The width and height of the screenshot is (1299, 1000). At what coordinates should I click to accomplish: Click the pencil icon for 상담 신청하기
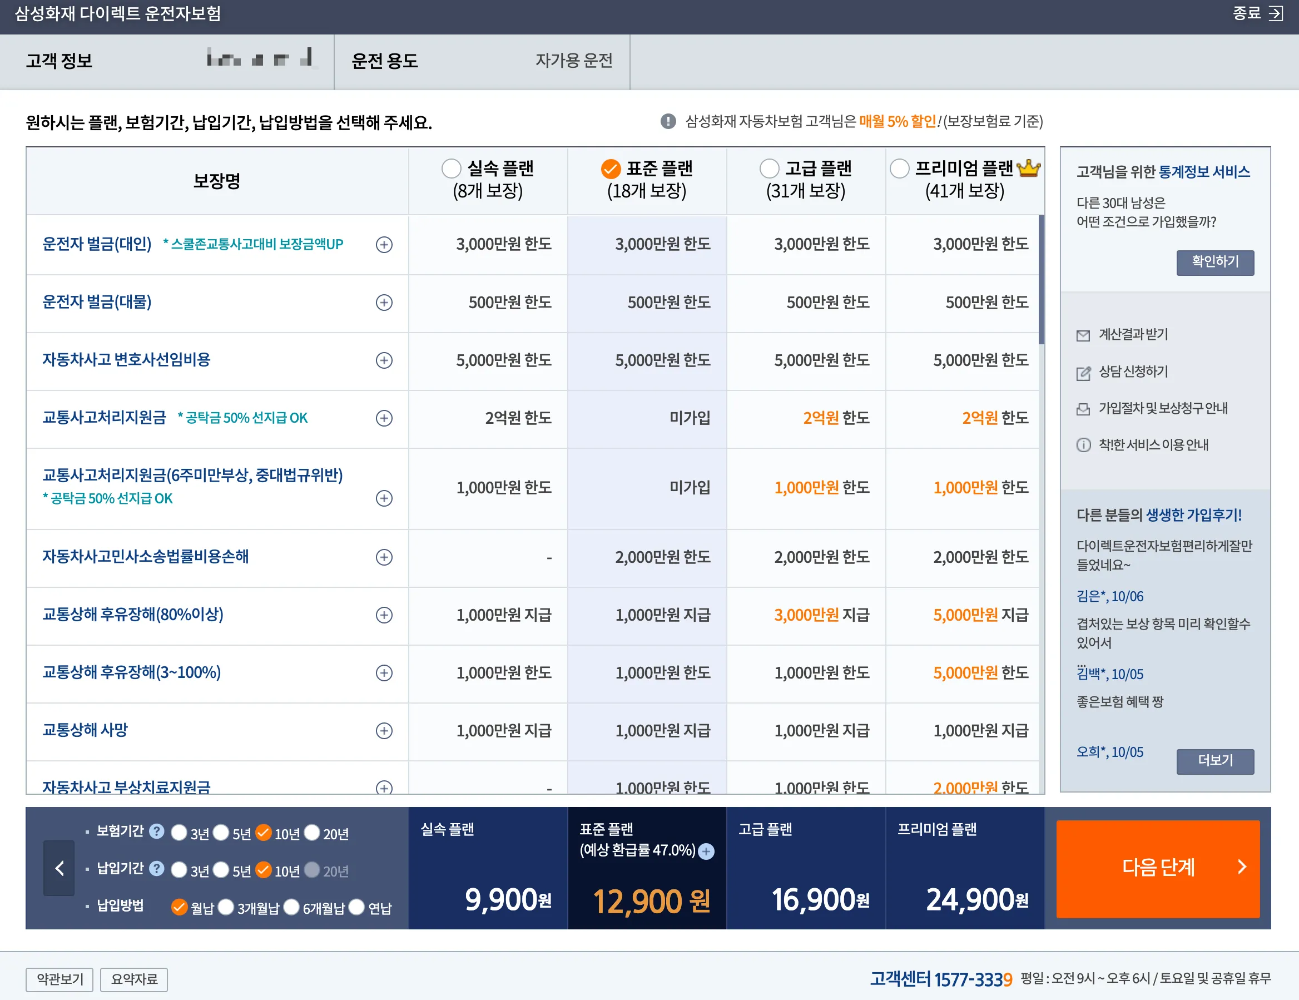1083,373
